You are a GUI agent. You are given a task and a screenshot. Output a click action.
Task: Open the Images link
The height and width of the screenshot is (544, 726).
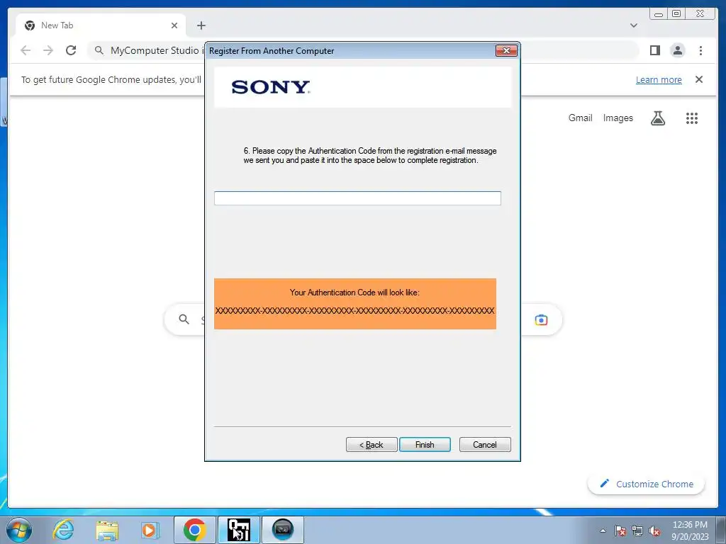(x=618, y=118)
